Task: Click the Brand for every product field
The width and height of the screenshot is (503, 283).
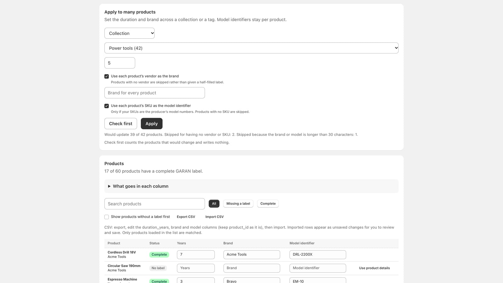Action: (155, 93)
